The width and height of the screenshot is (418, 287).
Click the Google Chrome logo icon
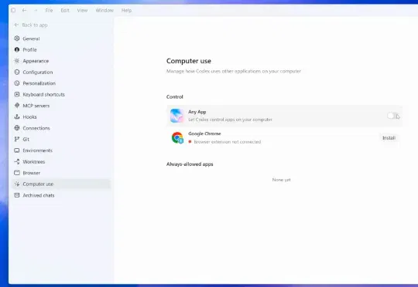point(177,137)
